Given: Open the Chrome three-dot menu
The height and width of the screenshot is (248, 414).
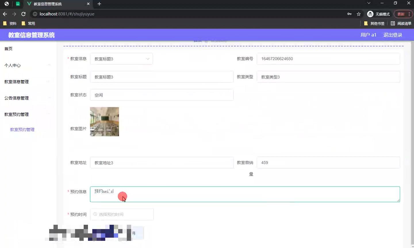Looking at the screenshot, I should (409, 14).
